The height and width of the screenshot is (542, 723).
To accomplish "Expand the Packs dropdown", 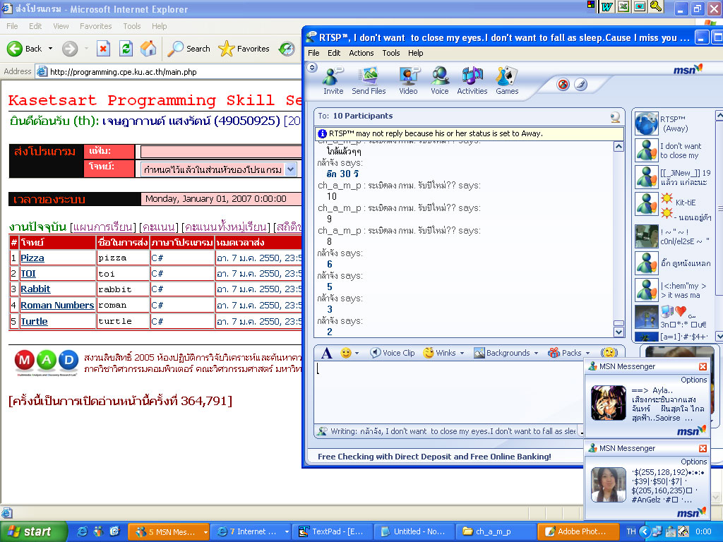I will 588,354.
